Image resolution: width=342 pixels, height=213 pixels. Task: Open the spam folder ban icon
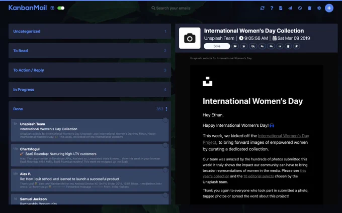pos(300,8)
